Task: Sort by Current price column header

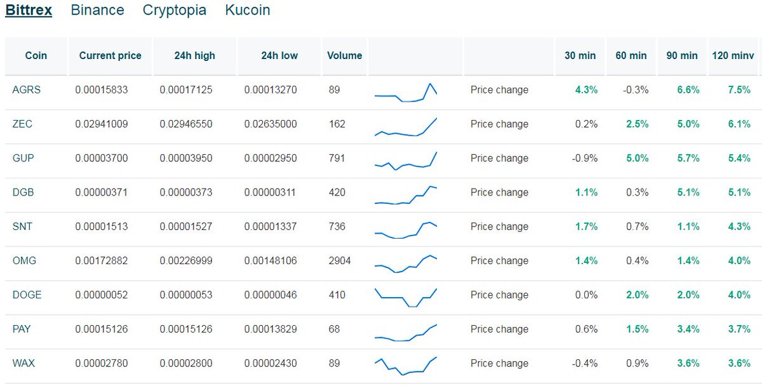Action: click(110, 56)
